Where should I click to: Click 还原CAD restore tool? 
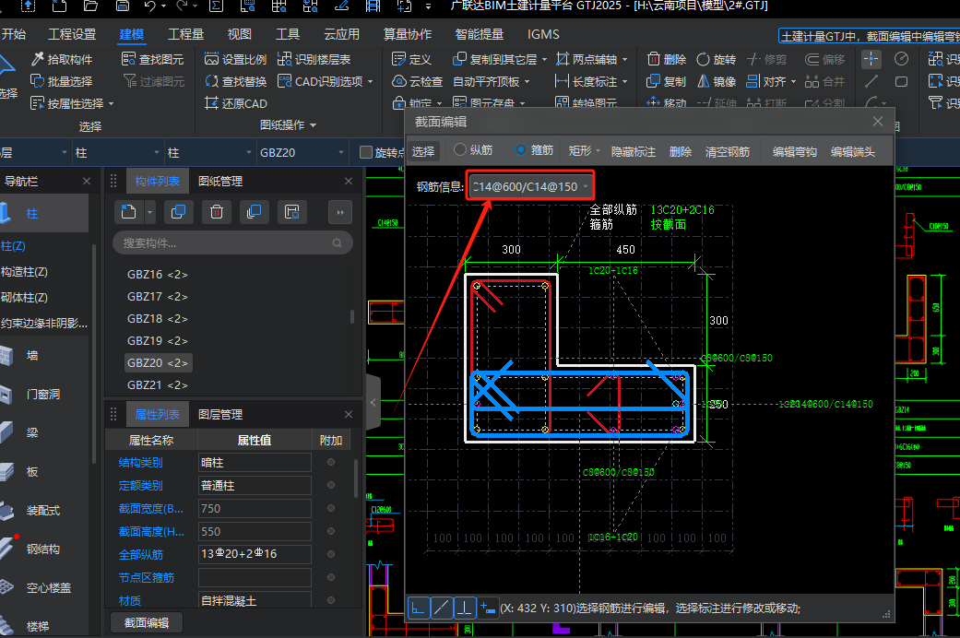coord(236,103)
